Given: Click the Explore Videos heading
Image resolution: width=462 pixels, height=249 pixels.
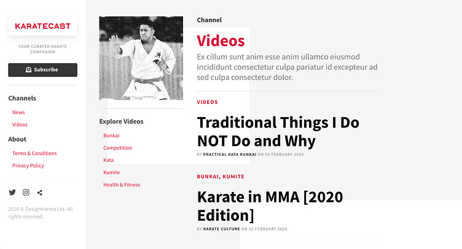Looking at the screenshot, I should coord(122,121).
